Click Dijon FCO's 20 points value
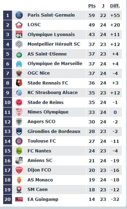The image size is (127, 209). pyautogui.click(x=92, y=170)
